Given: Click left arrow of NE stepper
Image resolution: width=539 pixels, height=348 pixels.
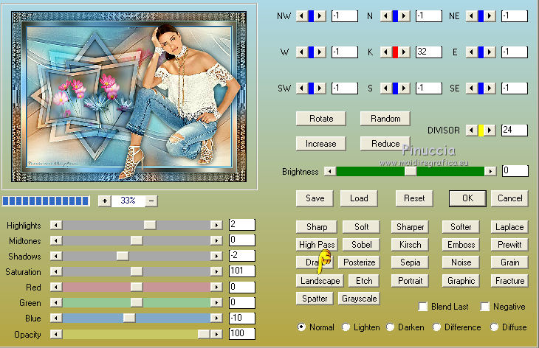Looking at the screenshot, I should (x=471, y=15).
